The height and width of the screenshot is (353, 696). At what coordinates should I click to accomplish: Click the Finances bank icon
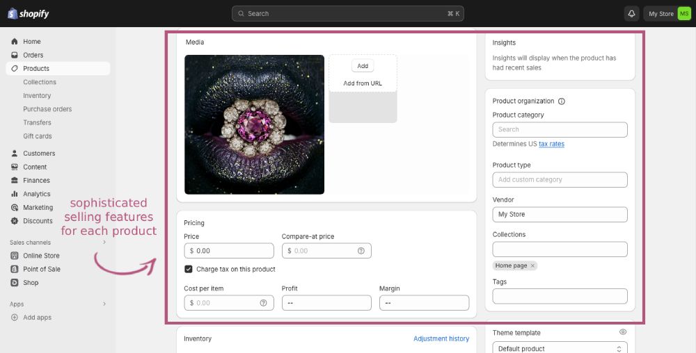[15, 180]
